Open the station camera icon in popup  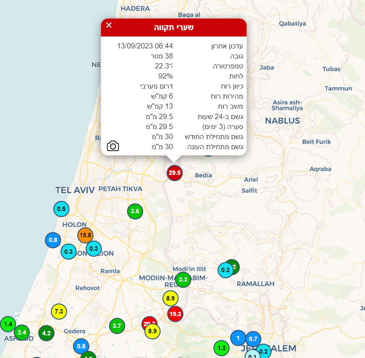(x=113, y=146)
